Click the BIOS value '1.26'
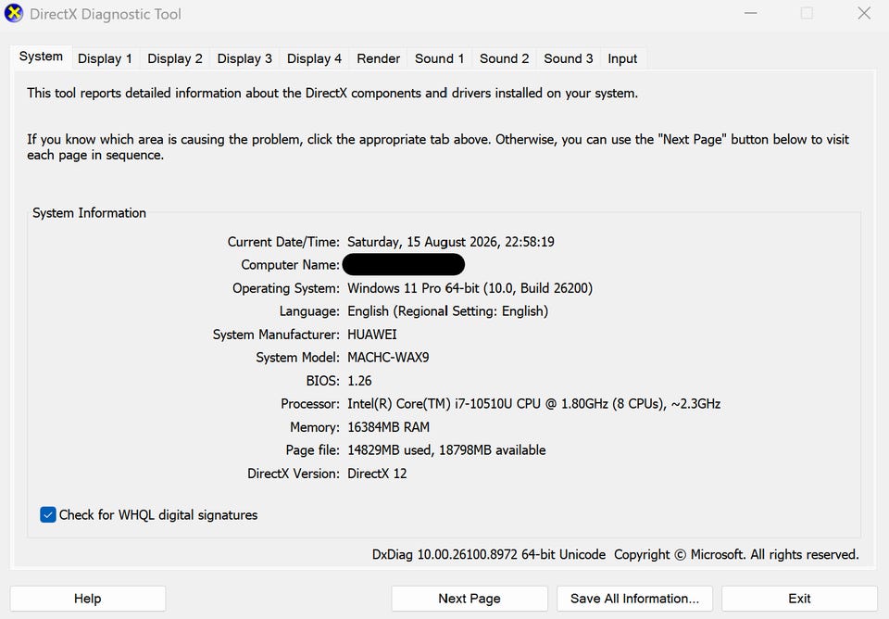 [359, 381]
